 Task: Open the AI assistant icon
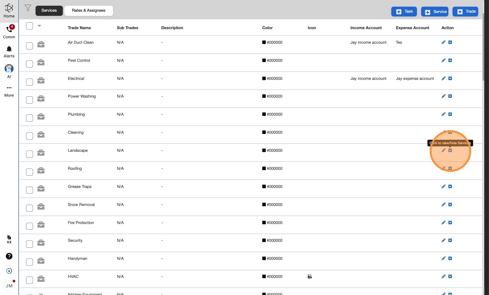(x=9, y=68)
